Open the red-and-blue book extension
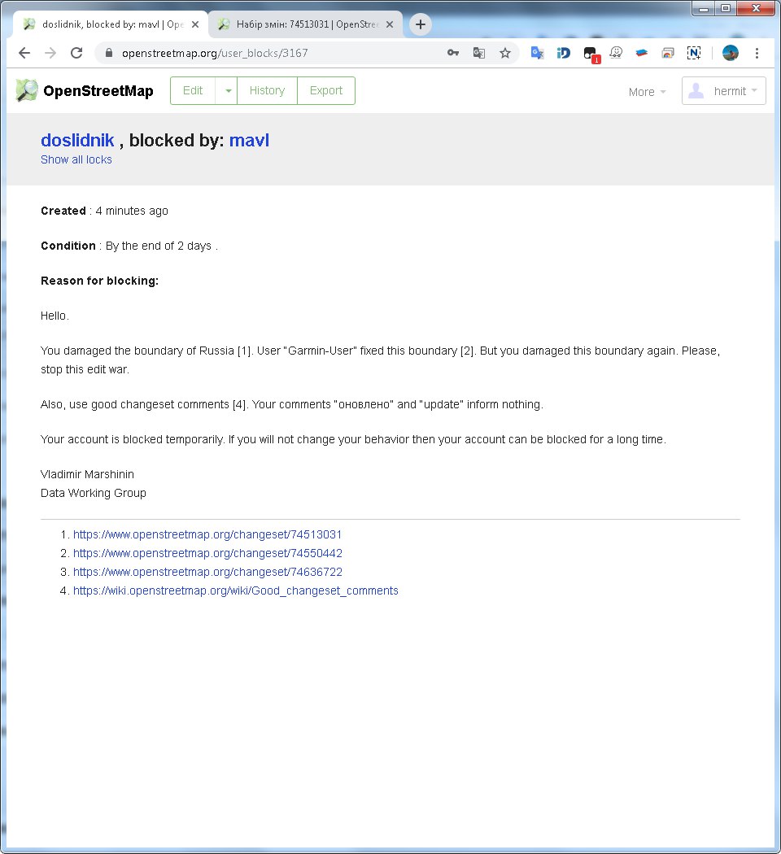Screen dimensions: 781x854 coord(642,53)
